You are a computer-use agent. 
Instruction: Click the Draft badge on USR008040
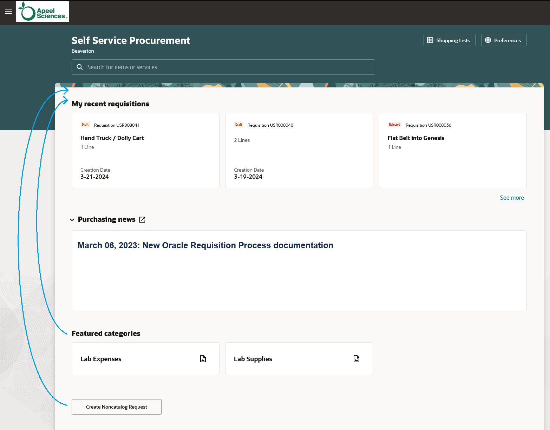click(238, 125)
